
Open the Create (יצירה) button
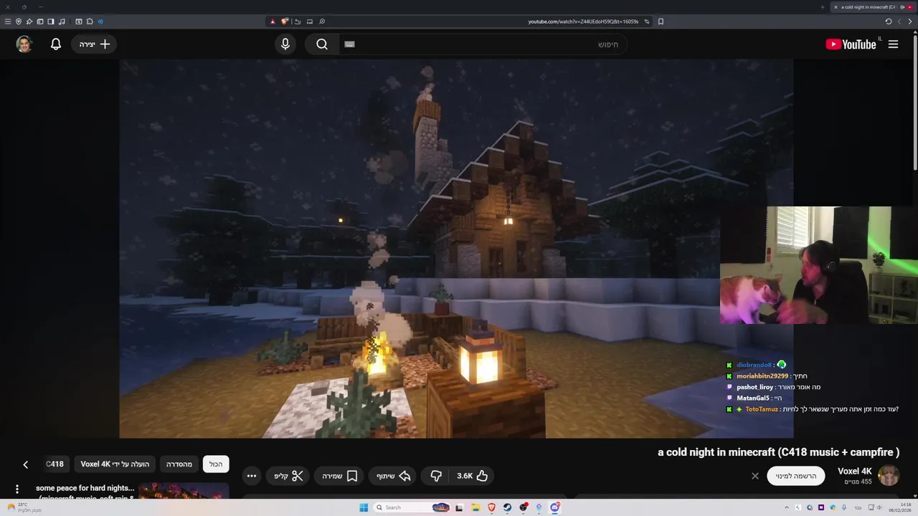pyautogui.click(x=95, y=44)
